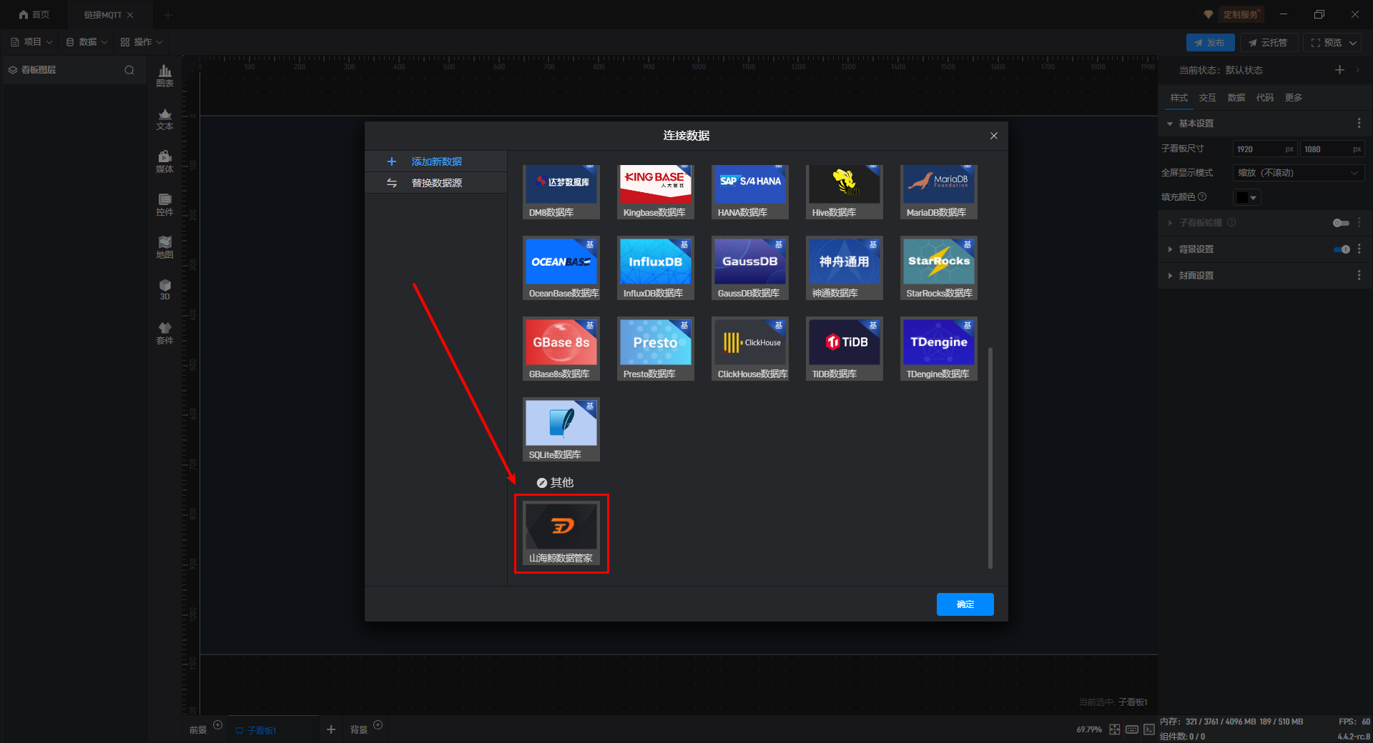
Task: Open the keyboard shortcuts icon in status bar
Action: (x=1132, y=729)
